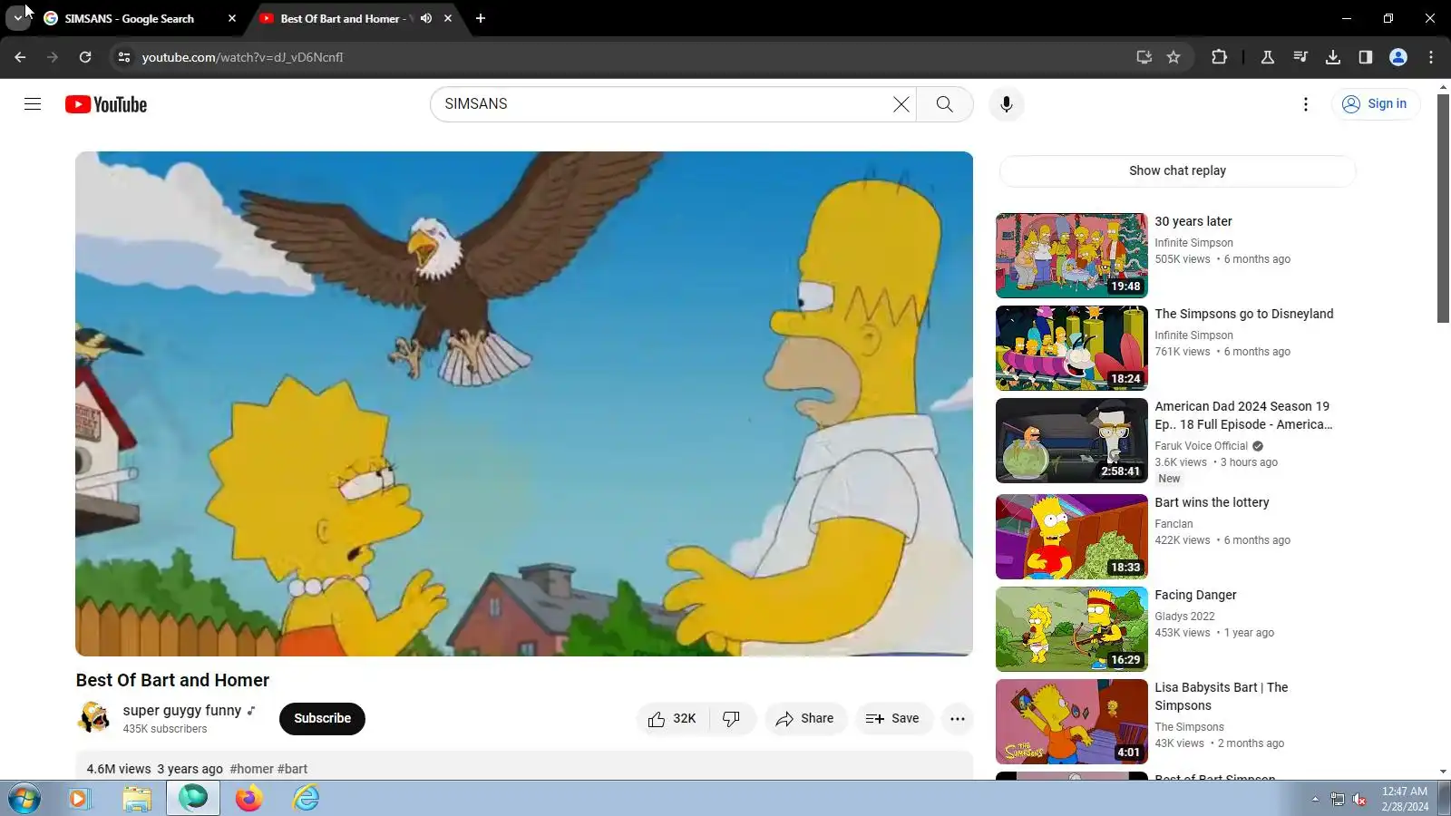Viewport: 1451px width, 816px height.
Task: View site information icon in address bar
Action: tap(124, 57)
